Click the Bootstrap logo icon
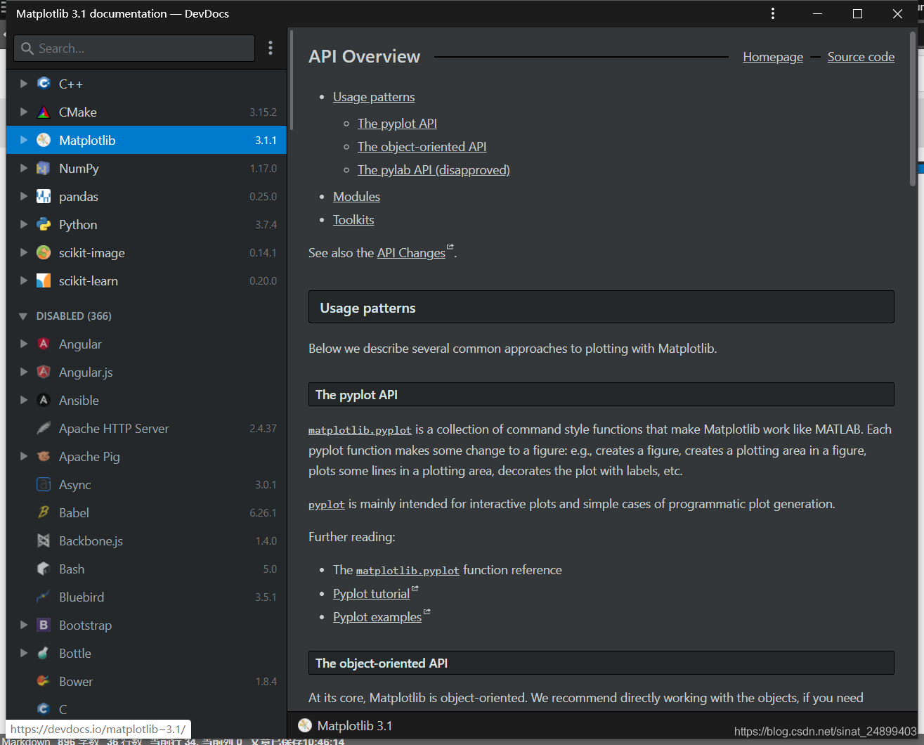924x745 pixels. point(44,625)
